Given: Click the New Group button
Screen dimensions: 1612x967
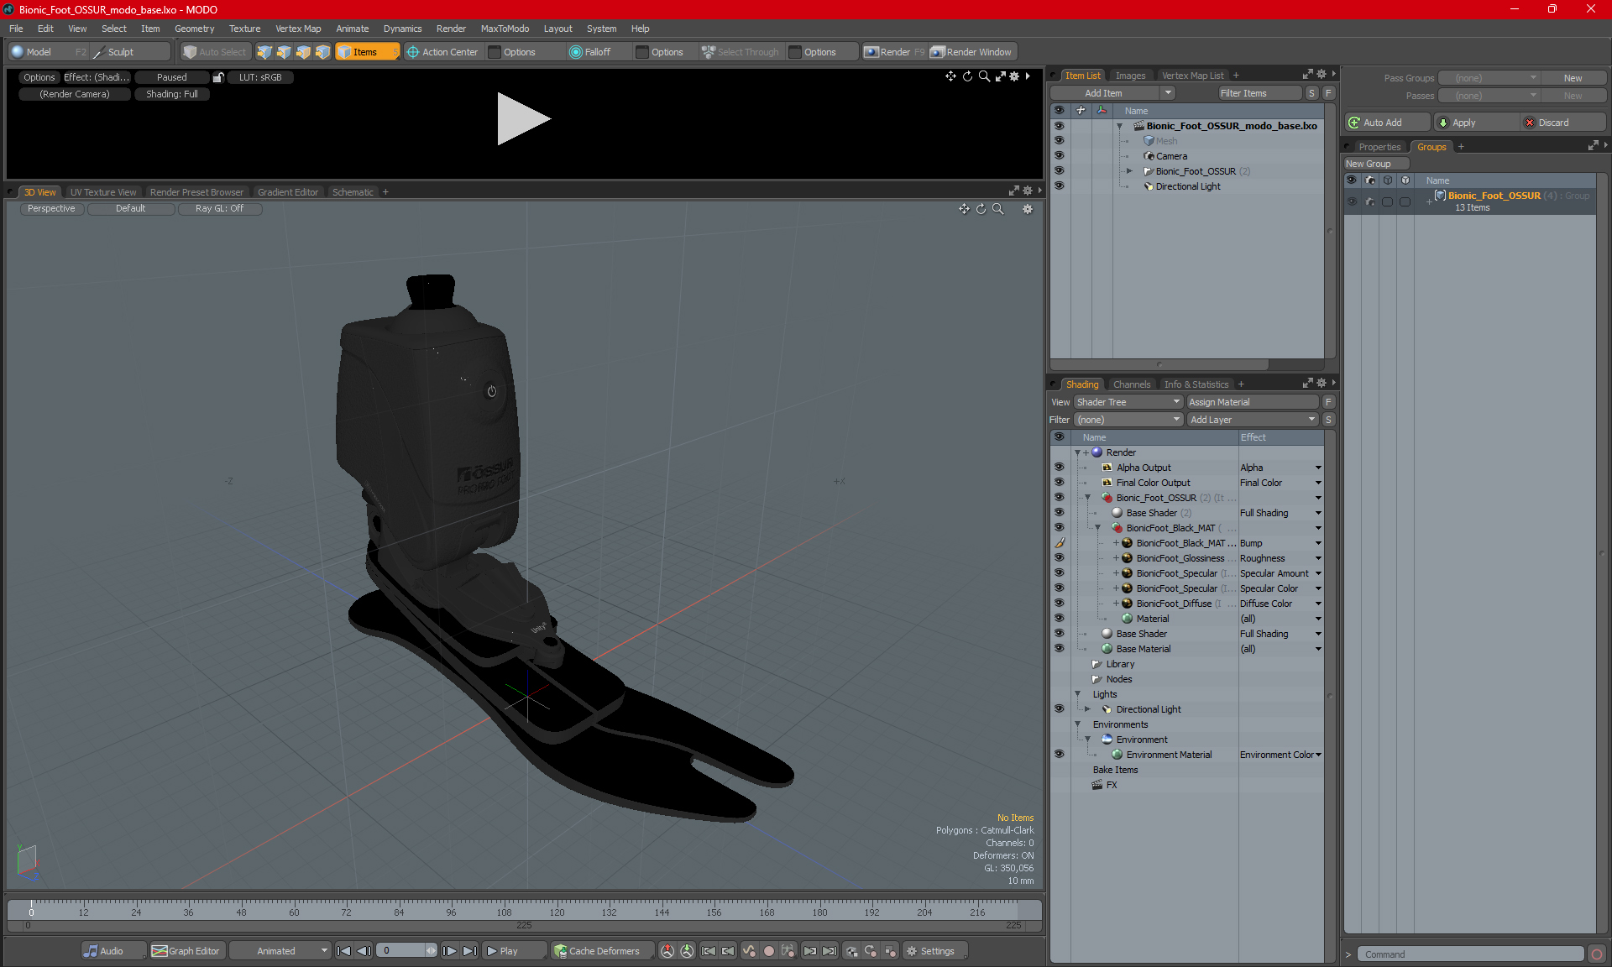Looking at the screenshot, I should pyautogui.click(x=1376, y=164).
